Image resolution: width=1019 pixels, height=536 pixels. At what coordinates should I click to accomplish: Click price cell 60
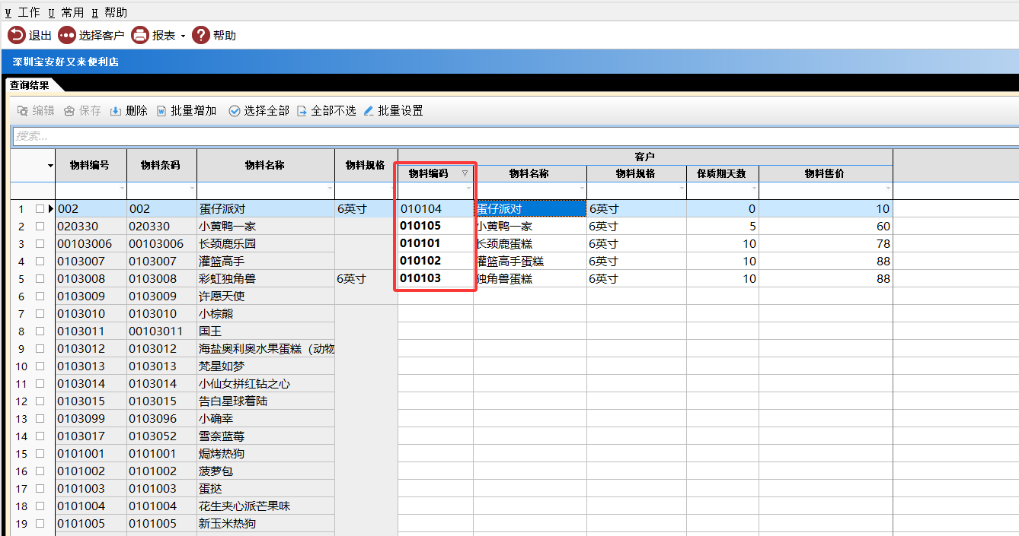pos(826,227)
